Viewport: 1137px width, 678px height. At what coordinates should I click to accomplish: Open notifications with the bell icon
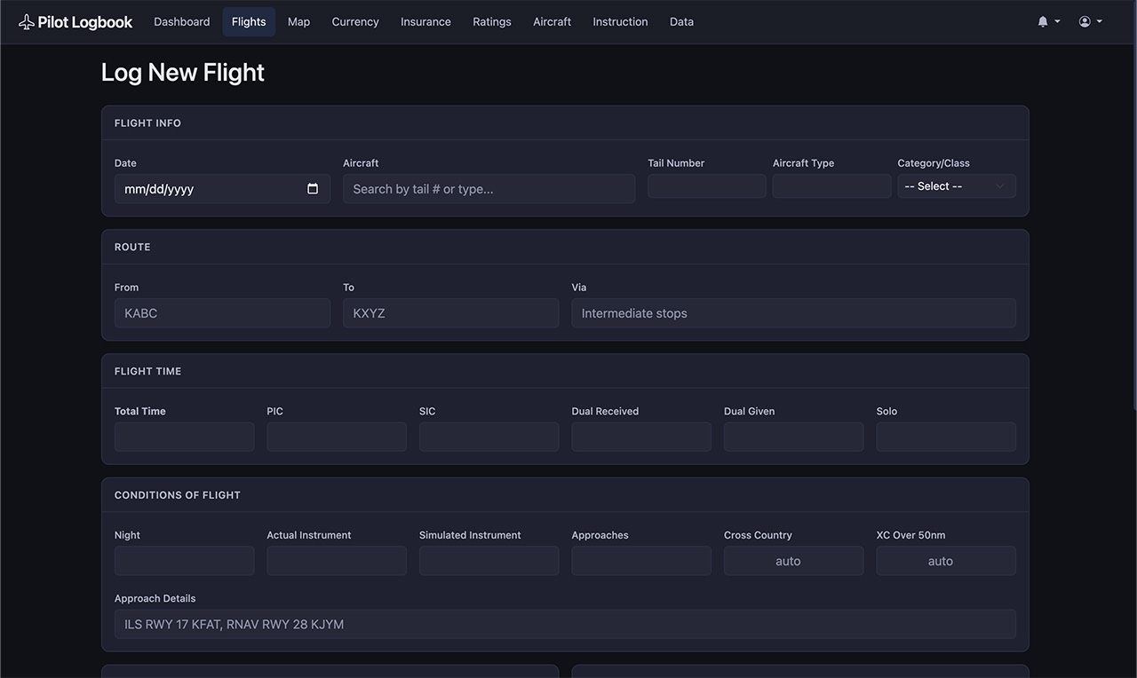pyautogui.click(x=1044, y=20)
